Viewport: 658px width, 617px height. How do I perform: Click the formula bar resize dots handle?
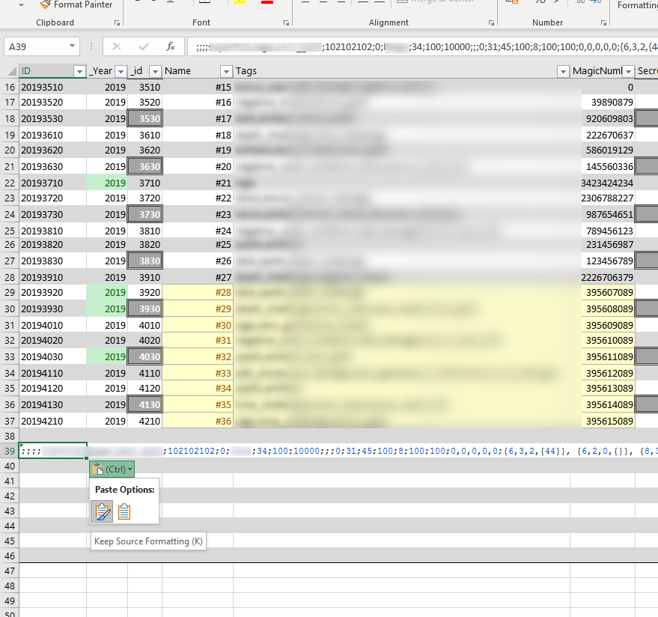tap(91, 46)
